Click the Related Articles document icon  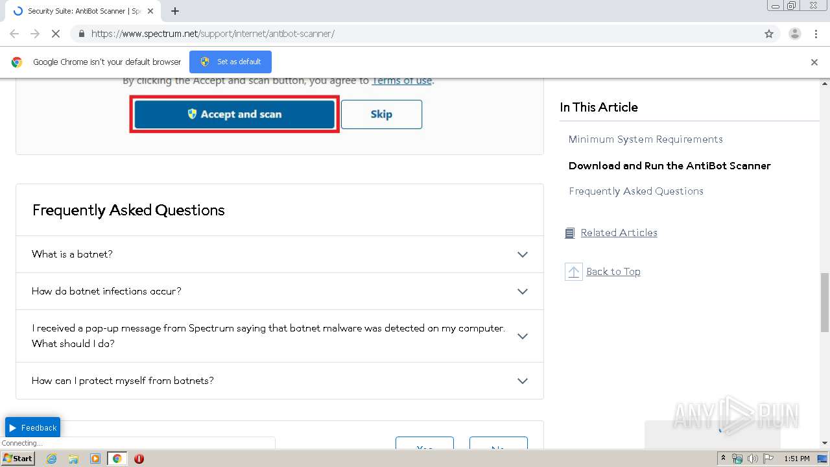pyautogui.click(x=570, y=233)
